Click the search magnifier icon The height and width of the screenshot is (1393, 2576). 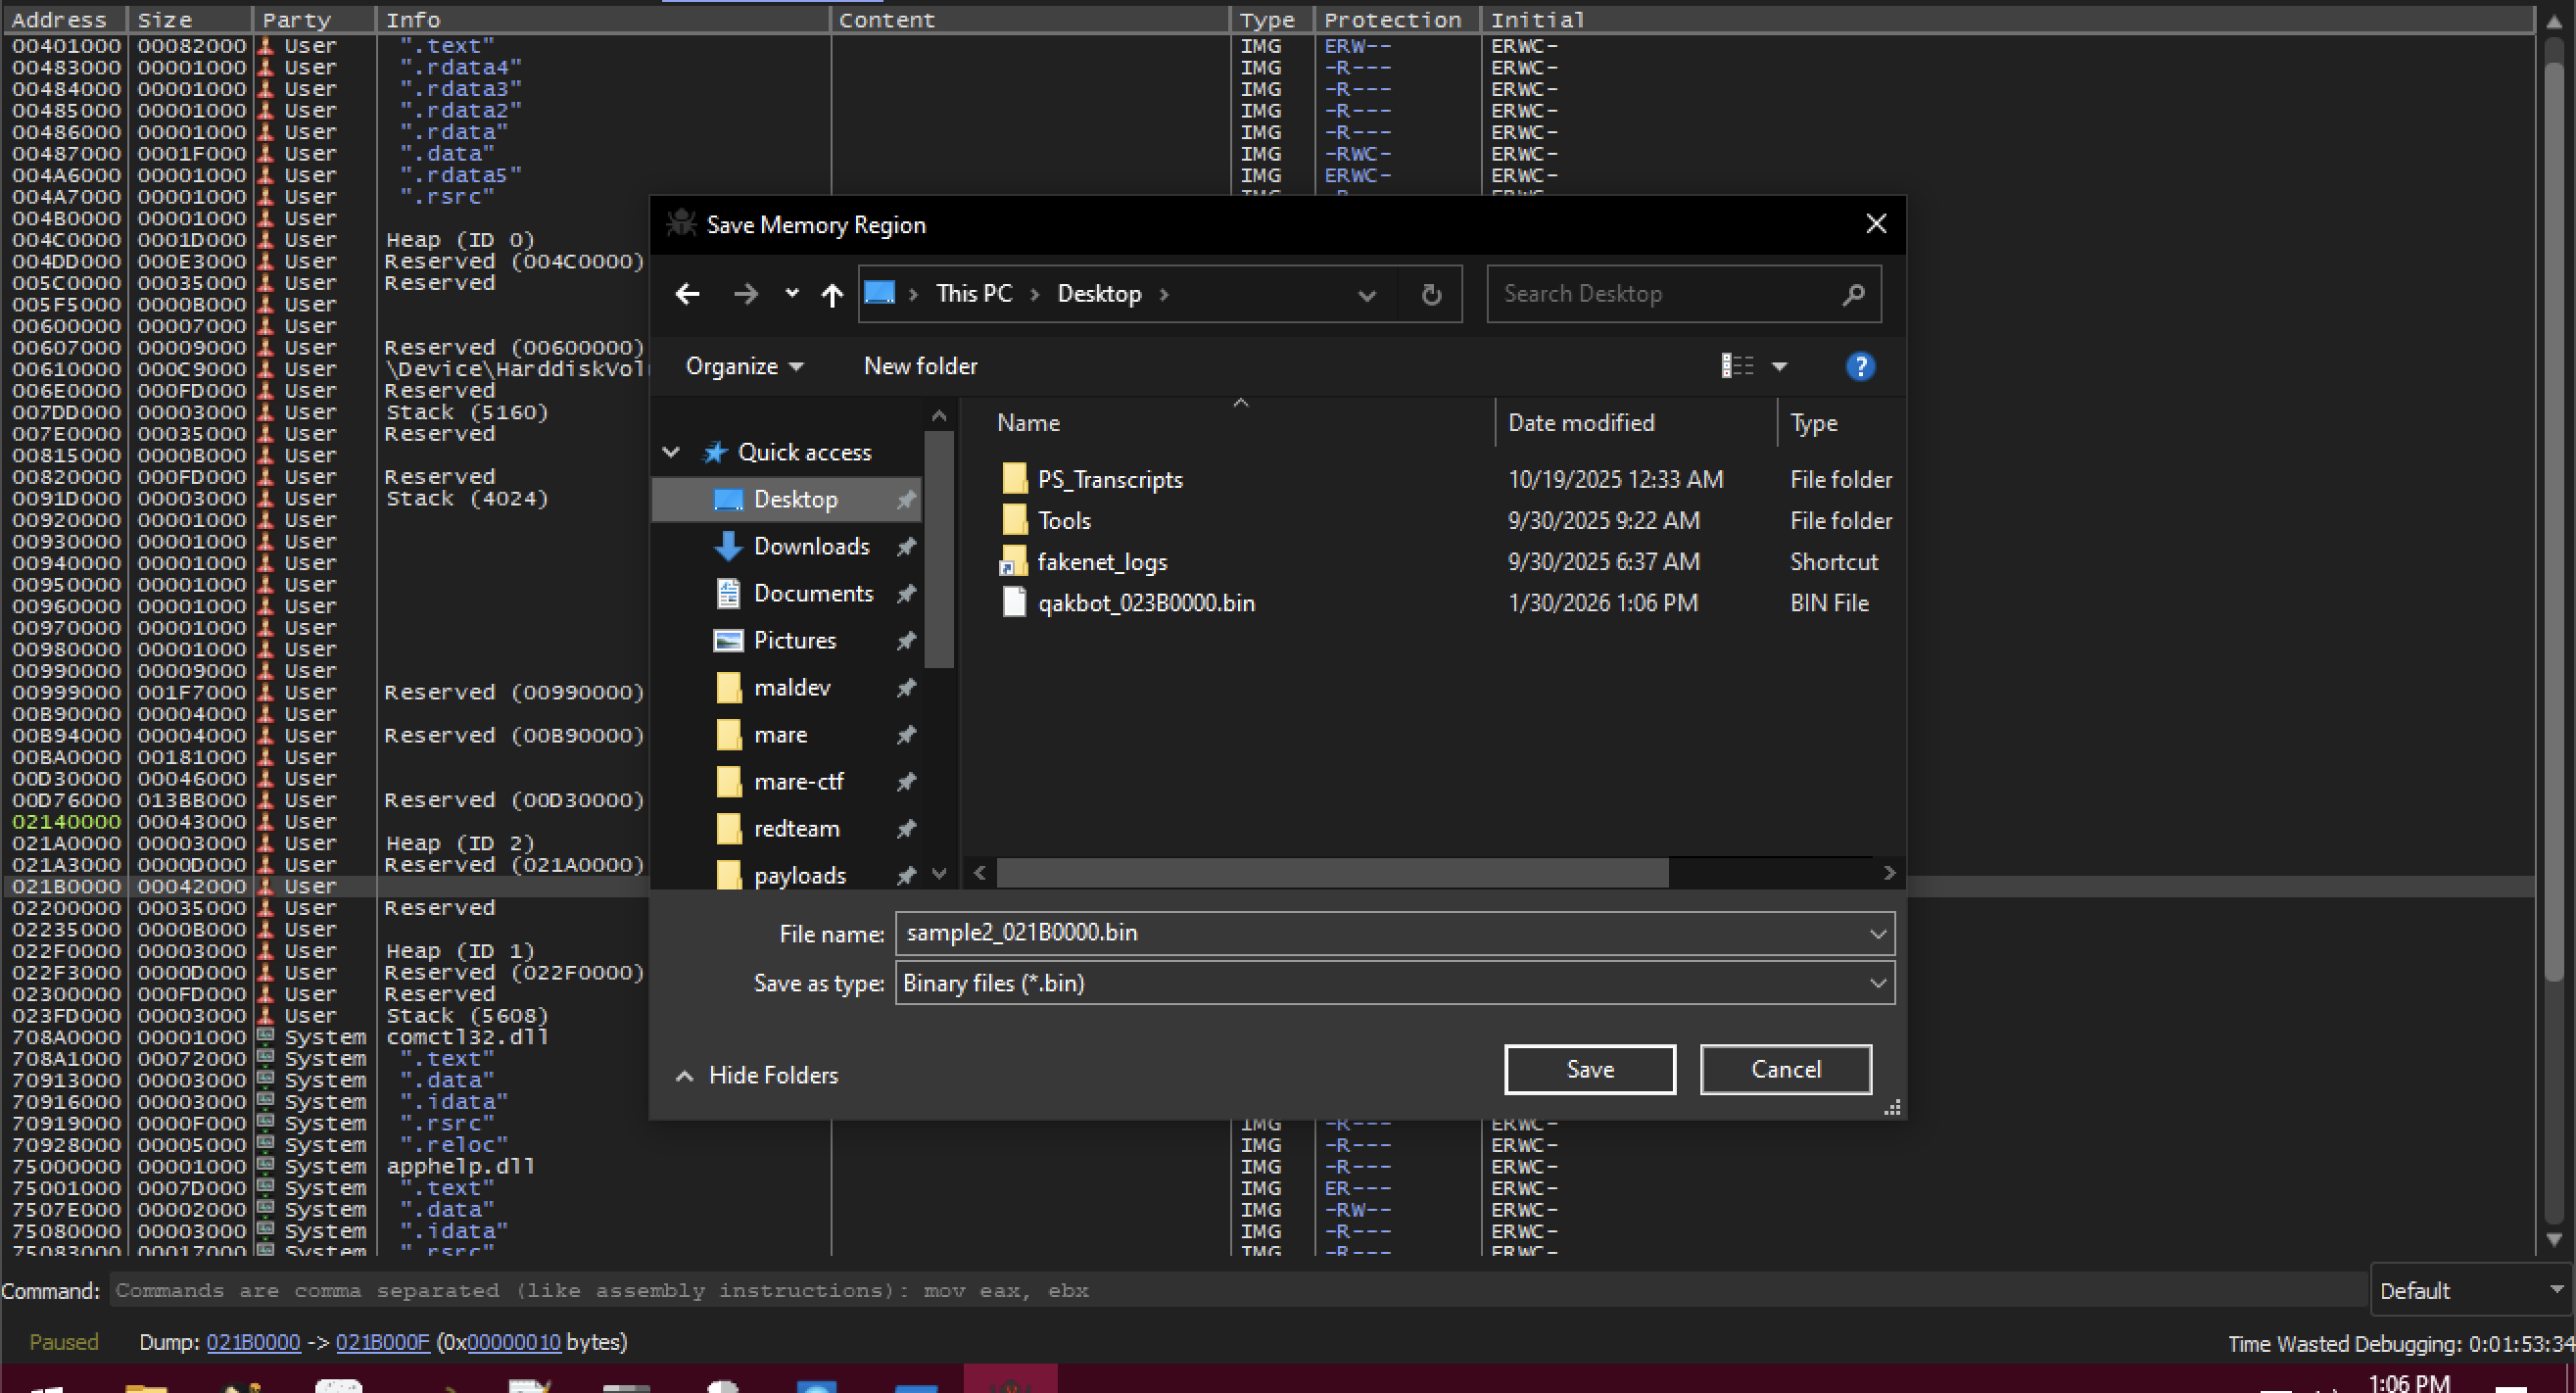(x=1853, y=294)
